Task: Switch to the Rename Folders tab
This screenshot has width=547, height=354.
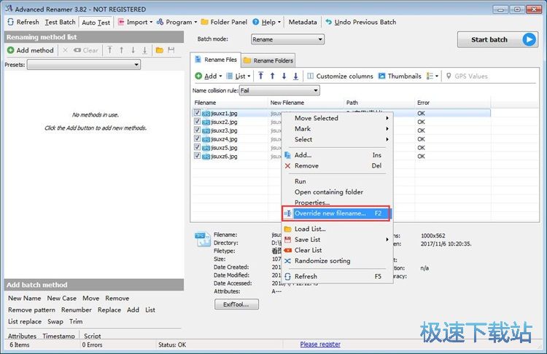Action: tap(268, 60)
